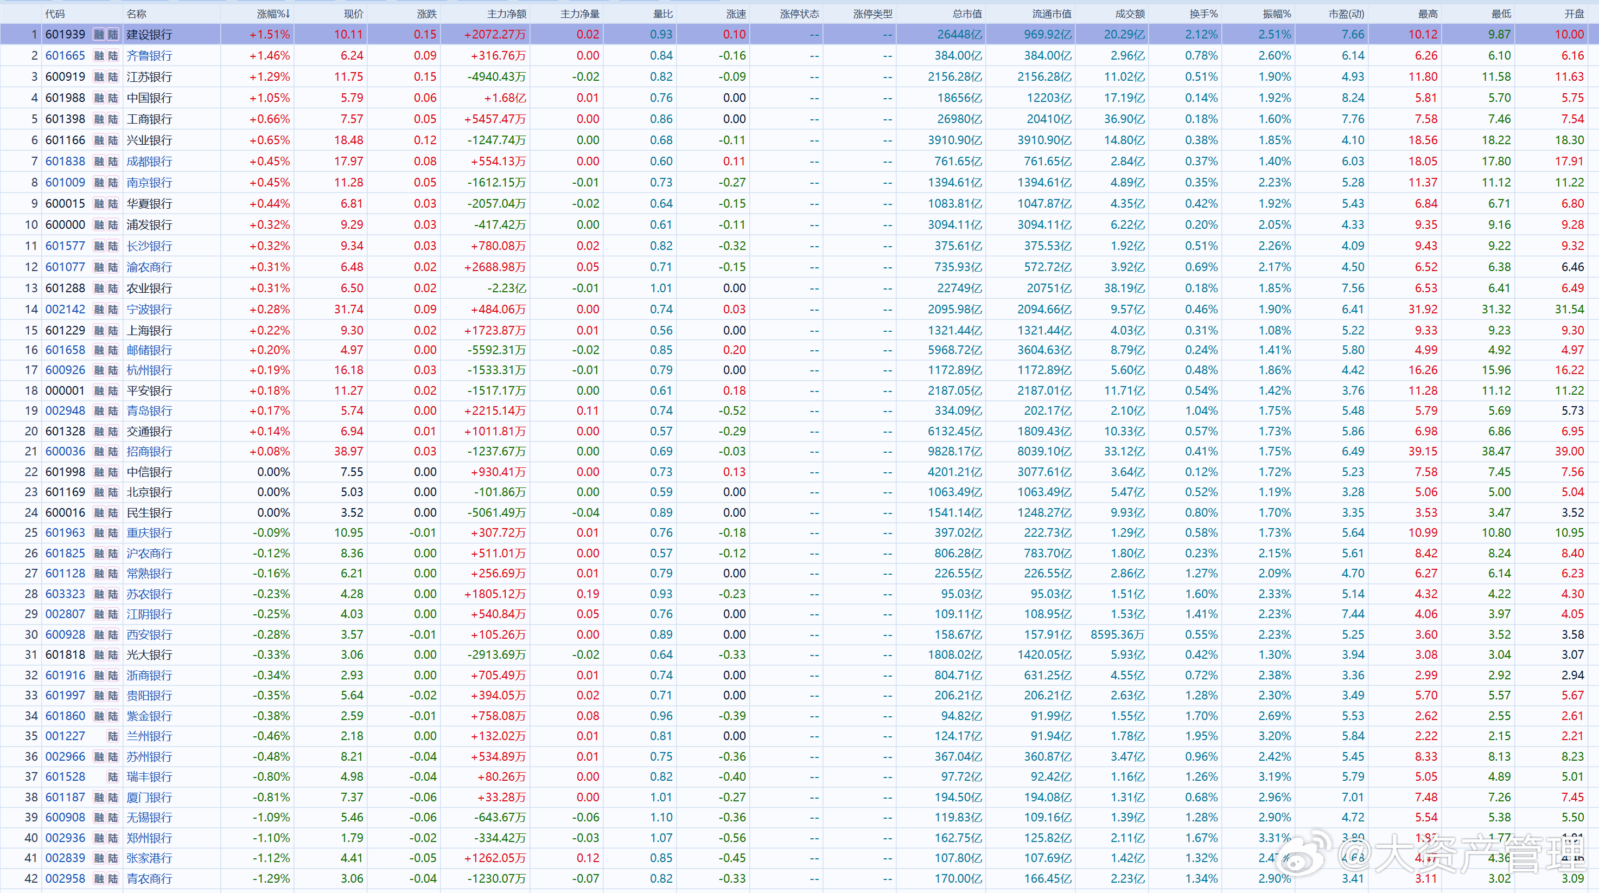The height and width of the screenshot is (893, 1599).
Task: Select row 31 光大银行
Action: click(x=800, y=655)
